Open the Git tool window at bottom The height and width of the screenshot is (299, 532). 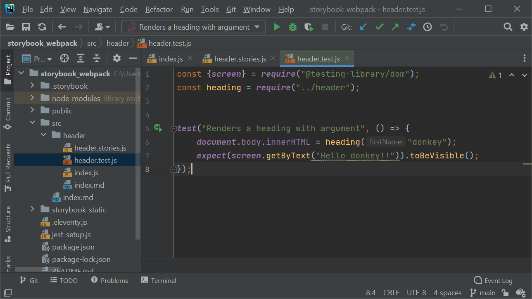tap(29, 280)
